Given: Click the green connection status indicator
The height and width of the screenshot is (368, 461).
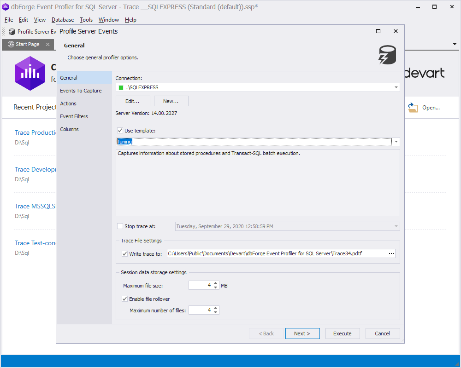Looking at the screenshot, I should coord(121,87).
